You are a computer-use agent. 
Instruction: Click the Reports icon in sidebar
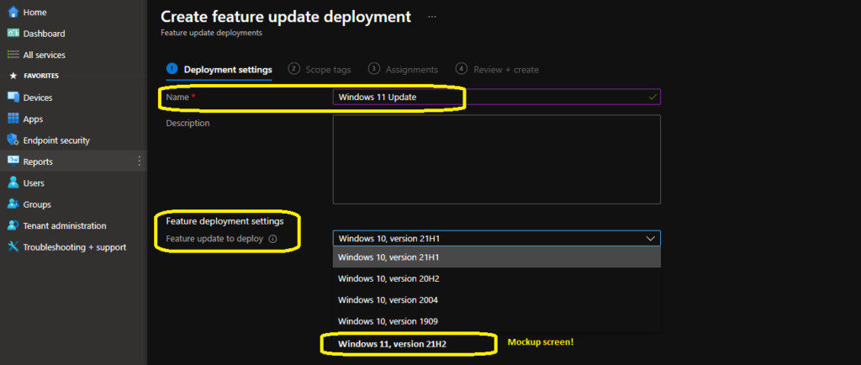(x=13, y=161)
